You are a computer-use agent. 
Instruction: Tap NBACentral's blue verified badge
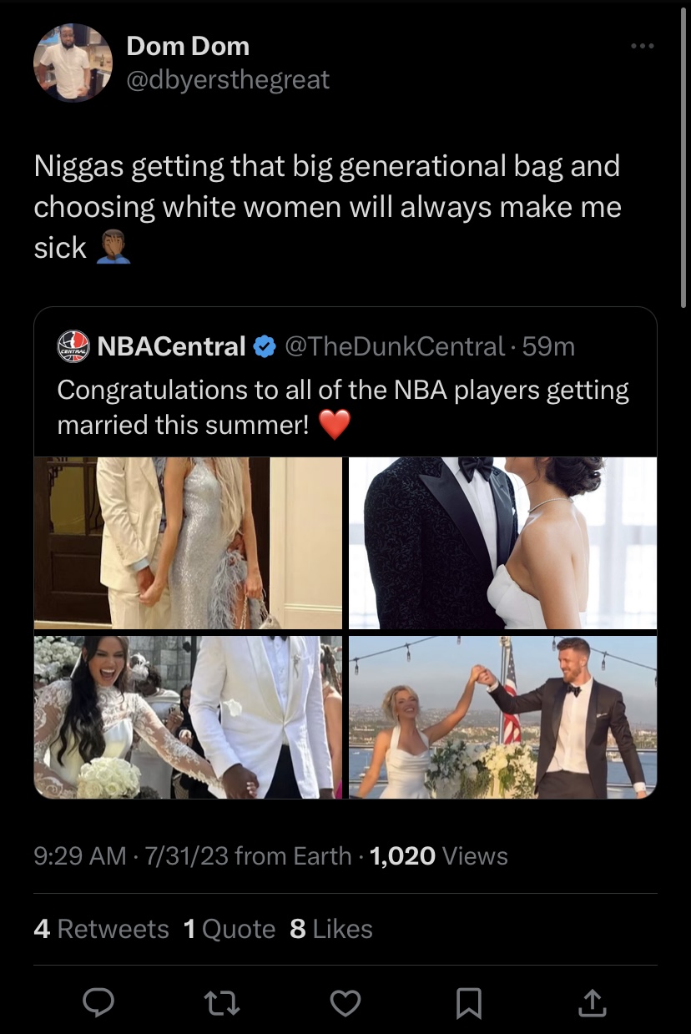[265, 346]
